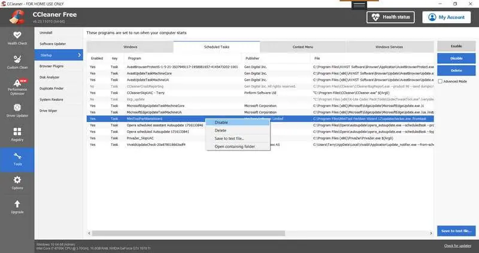Select the Startup tool entry

point(59,55)
